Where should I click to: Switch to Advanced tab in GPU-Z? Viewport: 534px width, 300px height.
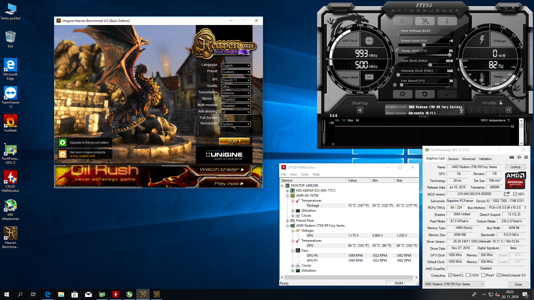[469, 159]
